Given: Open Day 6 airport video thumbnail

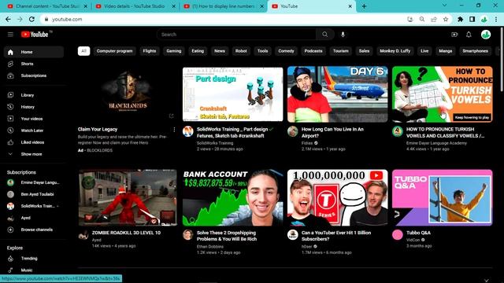Looking at the screenshot, I should (x=338, y=94).
